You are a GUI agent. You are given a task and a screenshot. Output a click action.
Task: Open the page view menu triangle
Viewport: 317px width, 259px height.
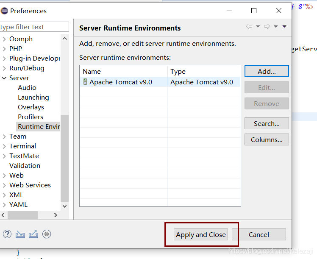284,26
